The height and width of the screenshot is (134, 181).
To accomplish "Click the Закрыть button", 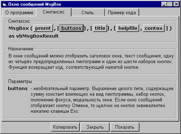I will [95, 127].
